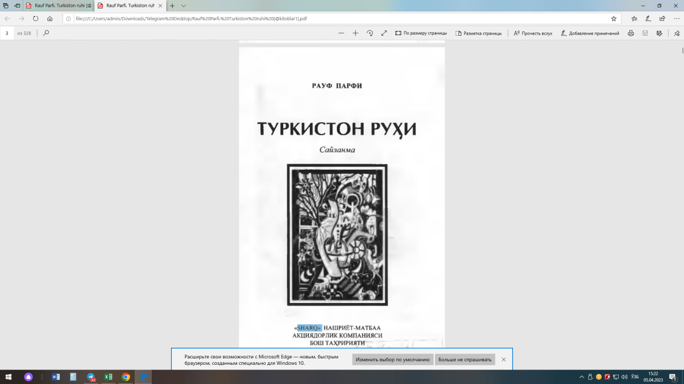Click Edge icon in taskbar
The height and width of the screenshot is (384, 684).
pos(143,377)
